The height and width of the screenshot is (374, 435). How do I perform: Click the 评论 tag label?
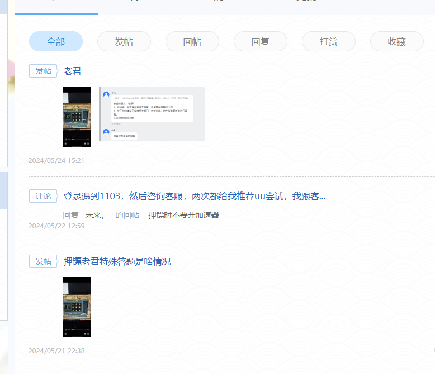tap(43, 196)
